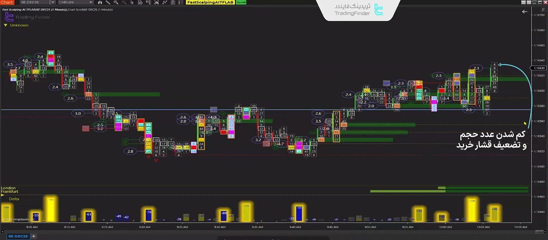Toggle the green Scroll button
Screen dimensions: 548x240
click(x=241, y=2)
